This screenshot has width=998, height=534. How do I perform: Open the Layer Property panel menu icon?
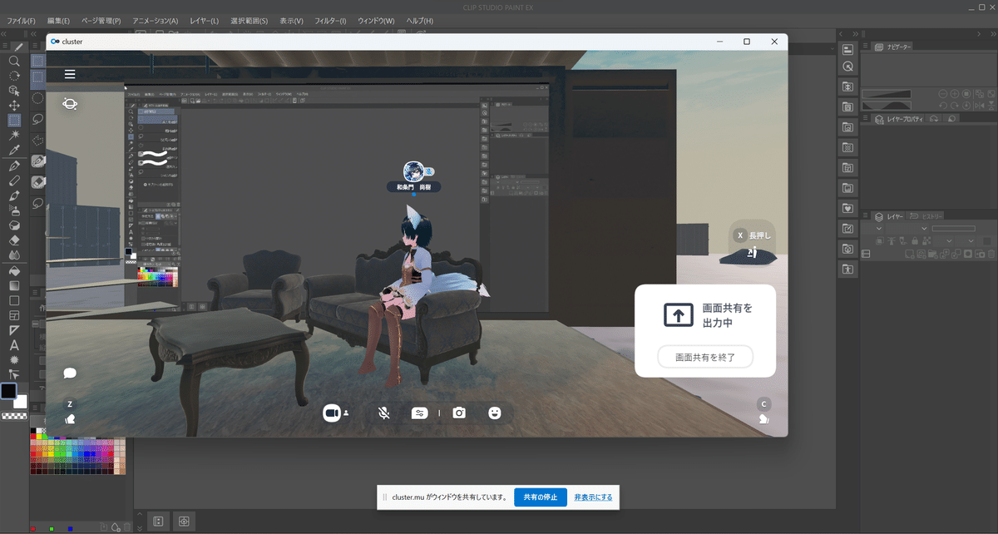[x=865, y=119]
